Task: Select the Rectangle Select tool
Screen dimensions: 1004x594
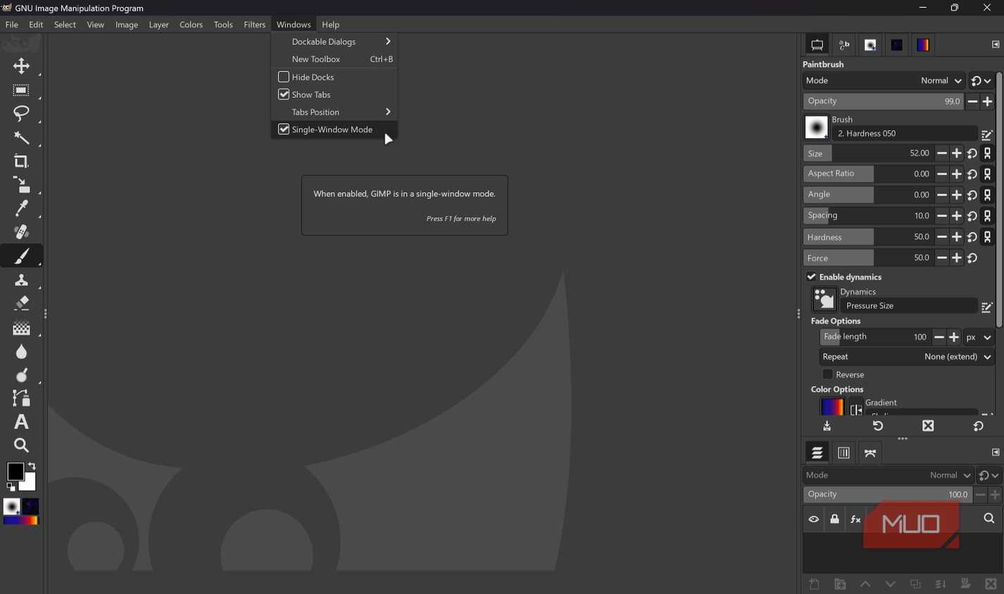Action: click(21, 90)
